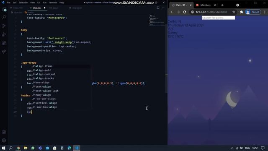The width and height of the screenshot is (268, 151).
Task: Go back in the Chrome browser
Action: click(172, 12)
